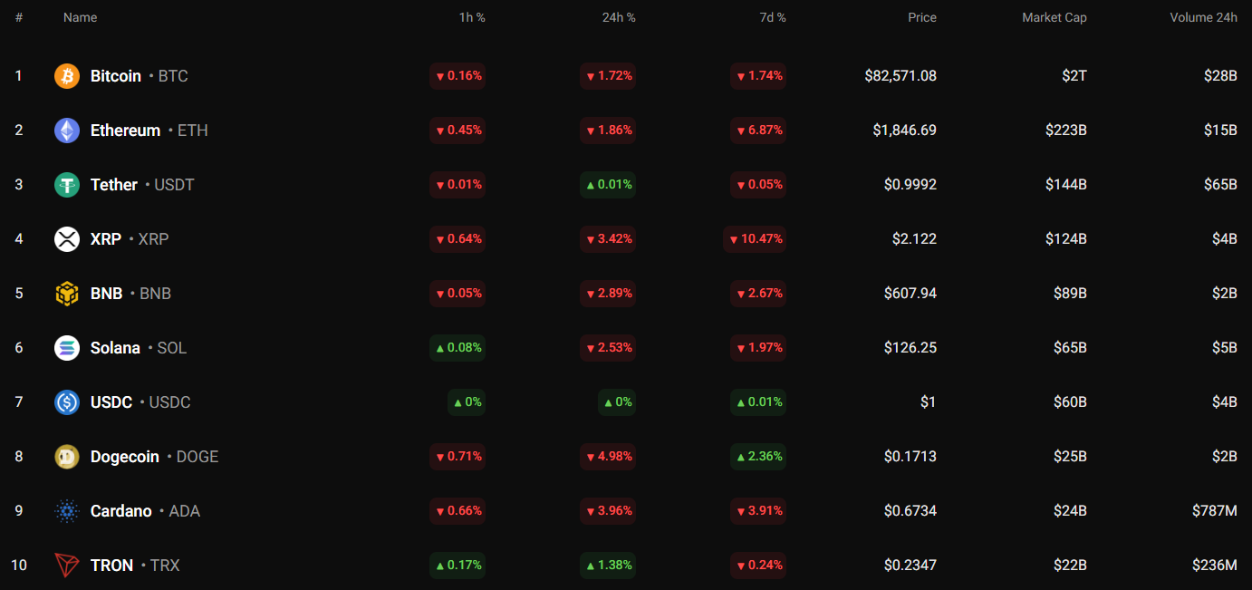Sort by Market Cap column header
This screenshot has width=1252, height=590.
tap(1054, 17)
